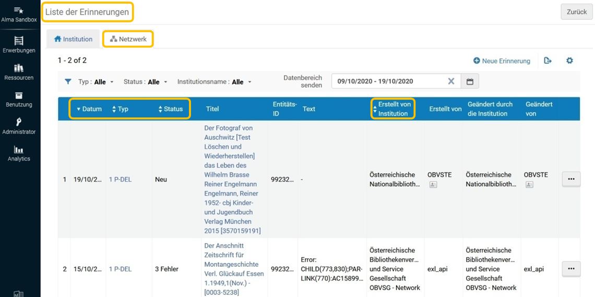Expand the Institutionsname filter dropdown
Viewport: 595px width, 297px height.
tap(215, 82)
